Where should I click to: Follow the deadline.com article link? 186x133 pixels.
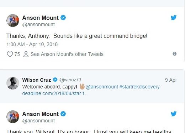(55, 93)
